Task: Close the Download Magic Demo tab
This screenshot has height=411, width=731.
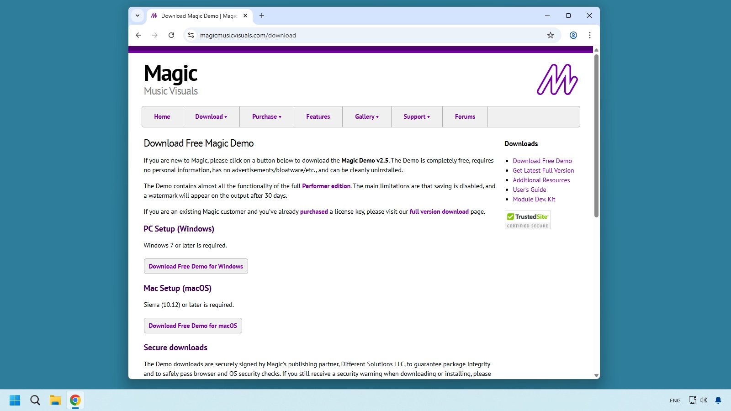Action: (x=245, y=16)
